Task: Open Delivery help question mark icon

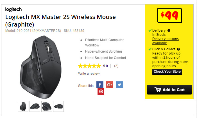Action: (169, 30)
